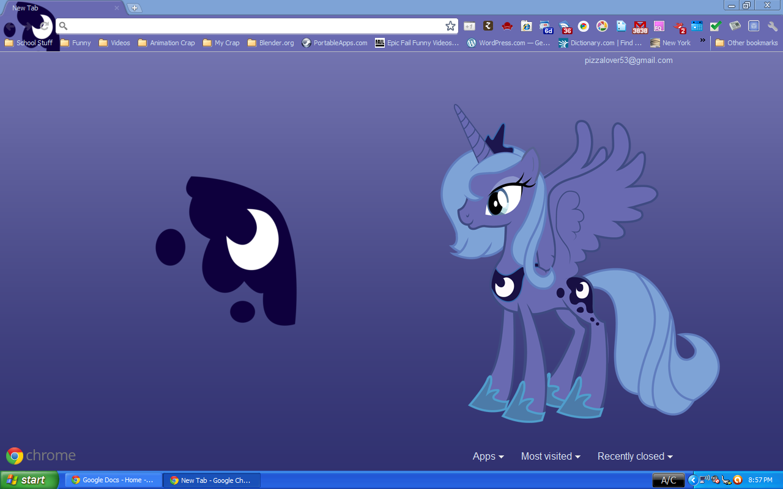Screen dimensions: 783x489
Task: Click the orange avast tray icon
Action: [738, 480]
